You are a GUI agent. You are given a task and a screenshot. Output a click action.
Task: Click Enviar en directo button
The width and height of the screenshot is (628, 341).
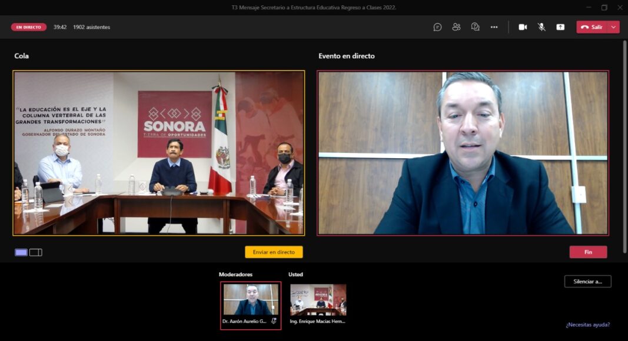(274, 252)
